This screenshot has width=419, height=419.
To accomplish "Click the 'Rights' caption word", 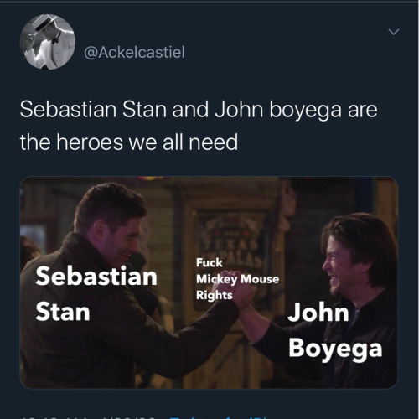I will click(215, 295).
